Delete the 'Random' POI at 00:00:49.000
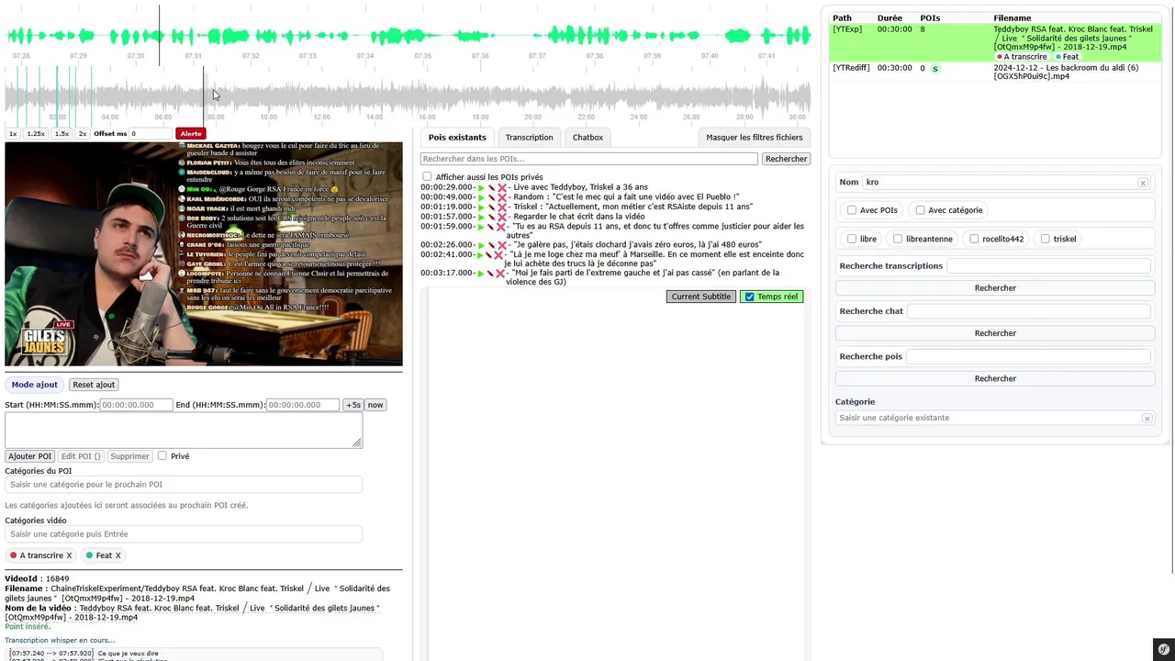 pos(502,197)
